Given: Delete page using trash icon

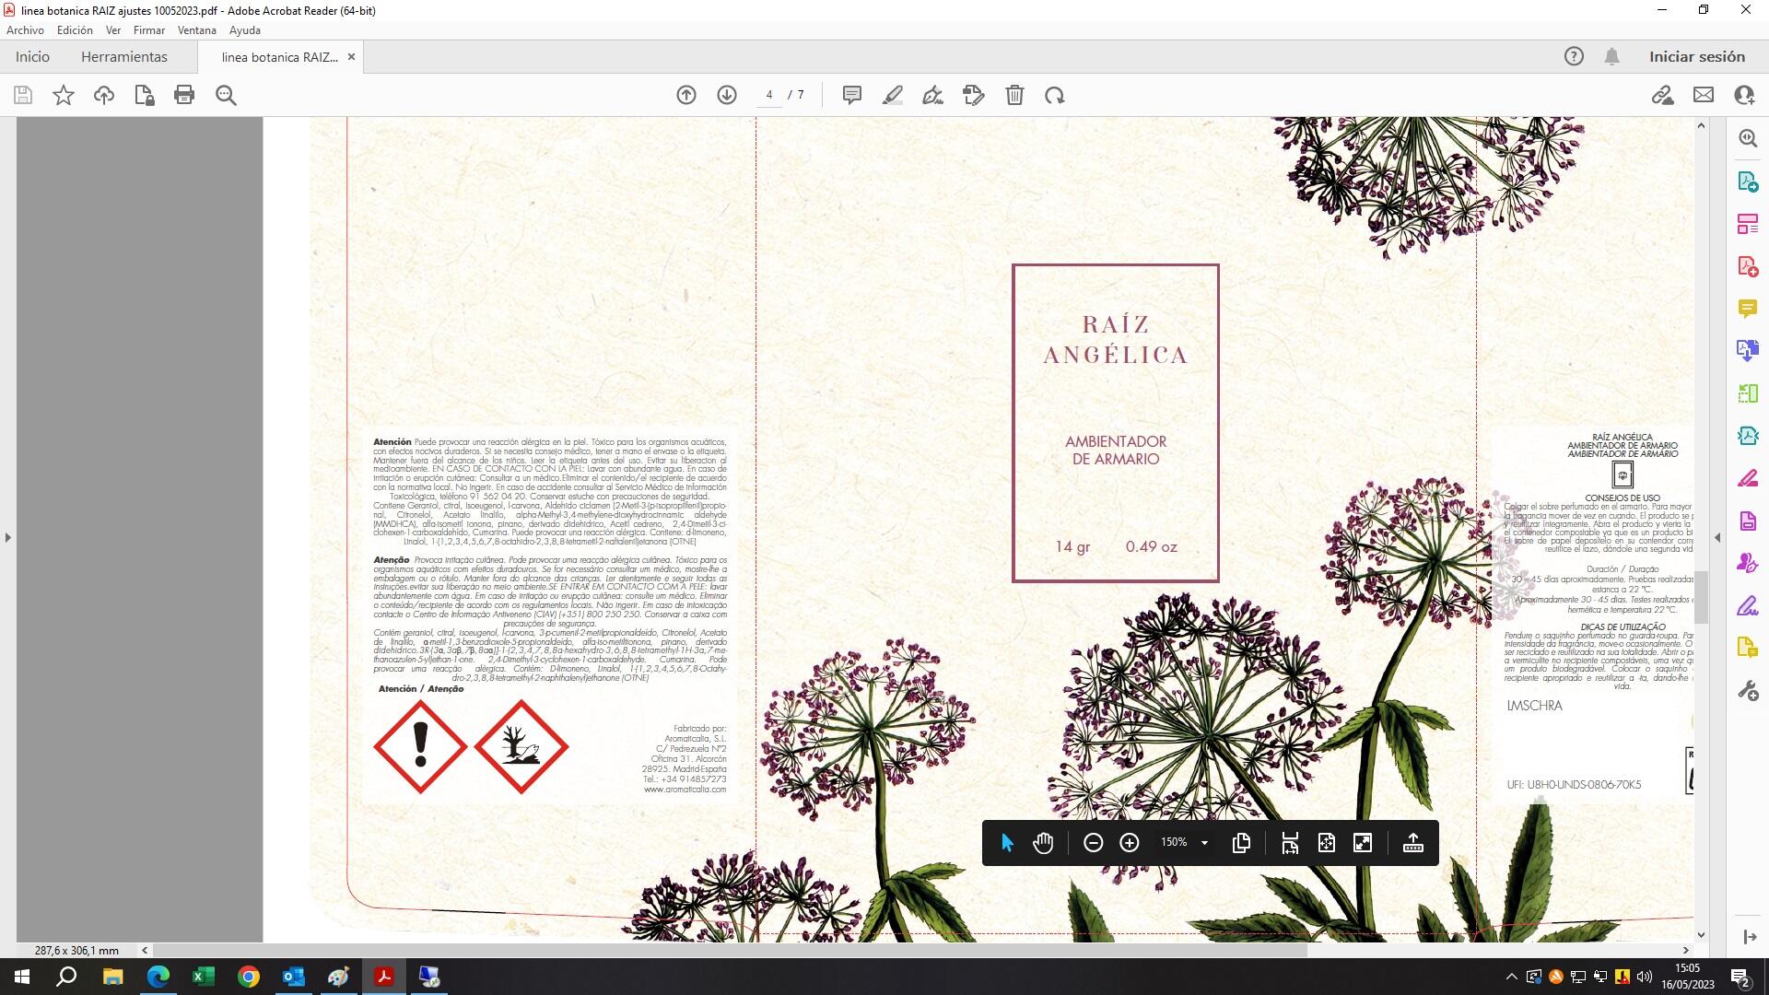Looking at the screenshot, I should point(1014,95).
